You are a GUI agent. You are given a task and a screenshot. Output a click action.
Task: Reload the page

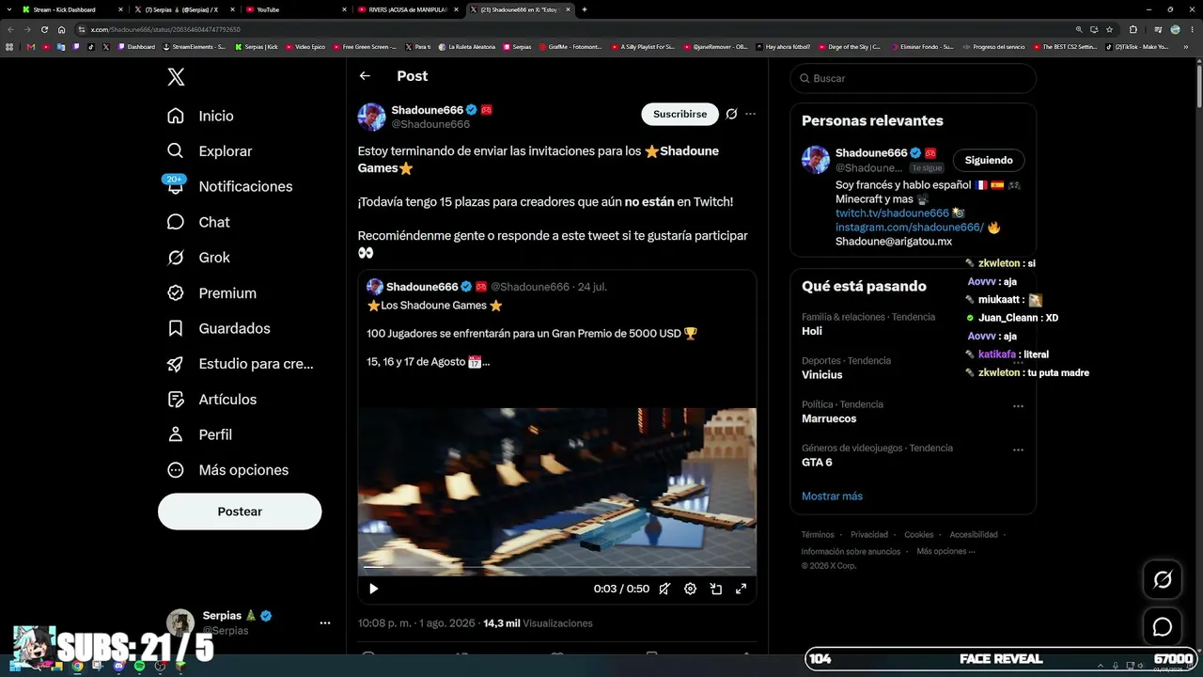(x=44, y=29)
